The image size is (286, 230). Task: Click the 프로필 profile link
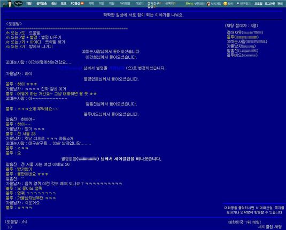(258, 4)
